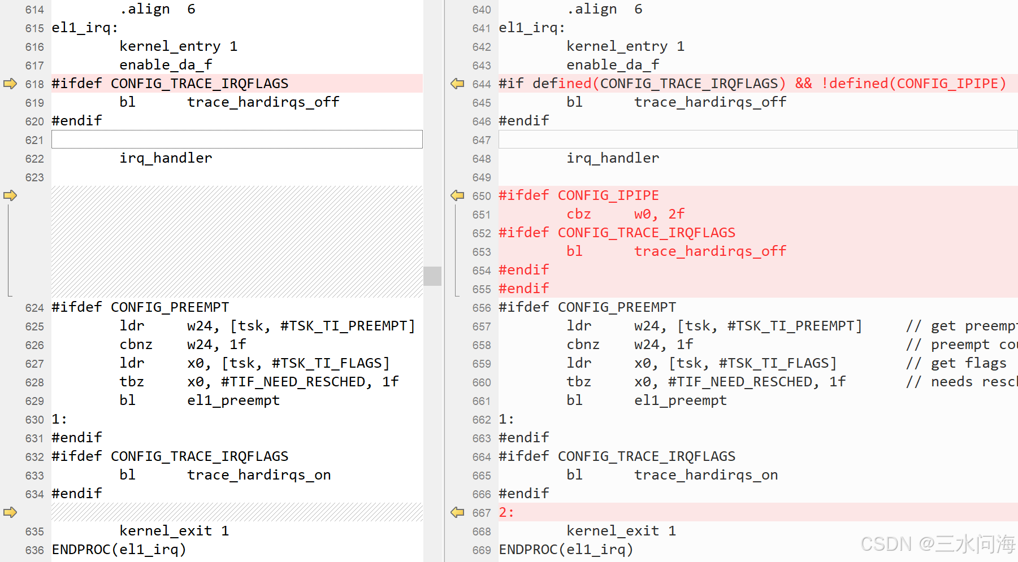1018x562 pixels.
Task: Click 'ENDPROC(el1_irq)' on left line 636
Action: (119, 550)
